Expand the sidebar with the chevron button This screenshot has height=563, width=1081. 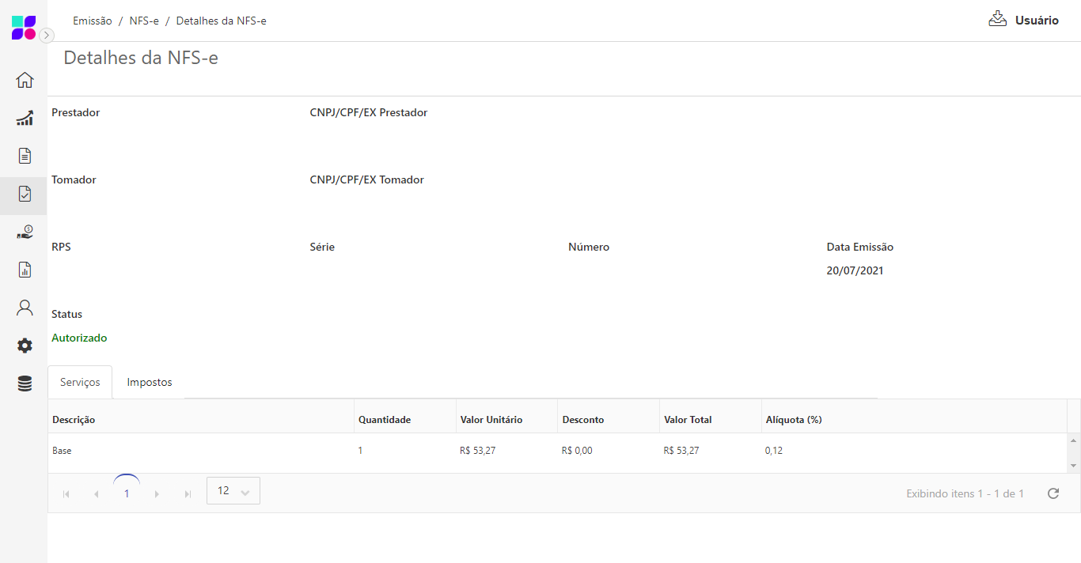pyautogui.click(x=47, y=36)
